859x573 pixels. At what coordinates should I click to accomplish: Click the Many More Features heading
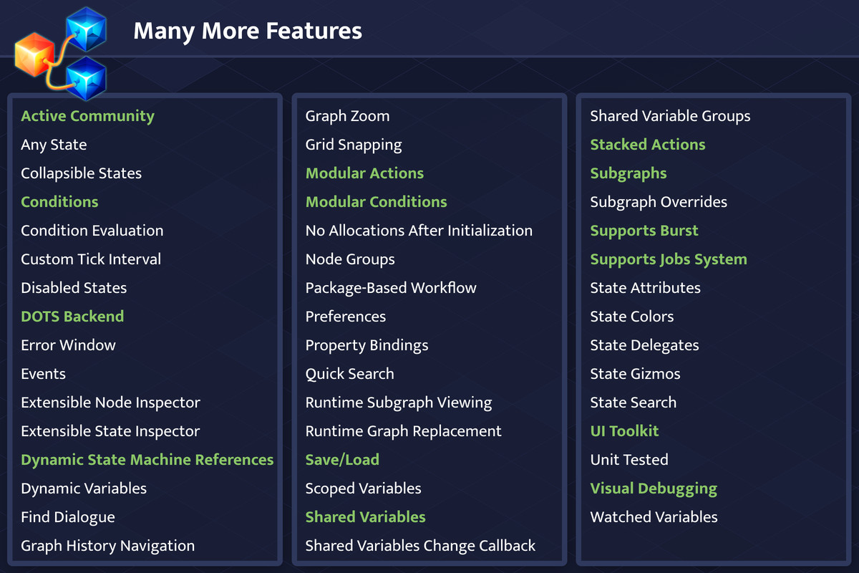point(248,32)
